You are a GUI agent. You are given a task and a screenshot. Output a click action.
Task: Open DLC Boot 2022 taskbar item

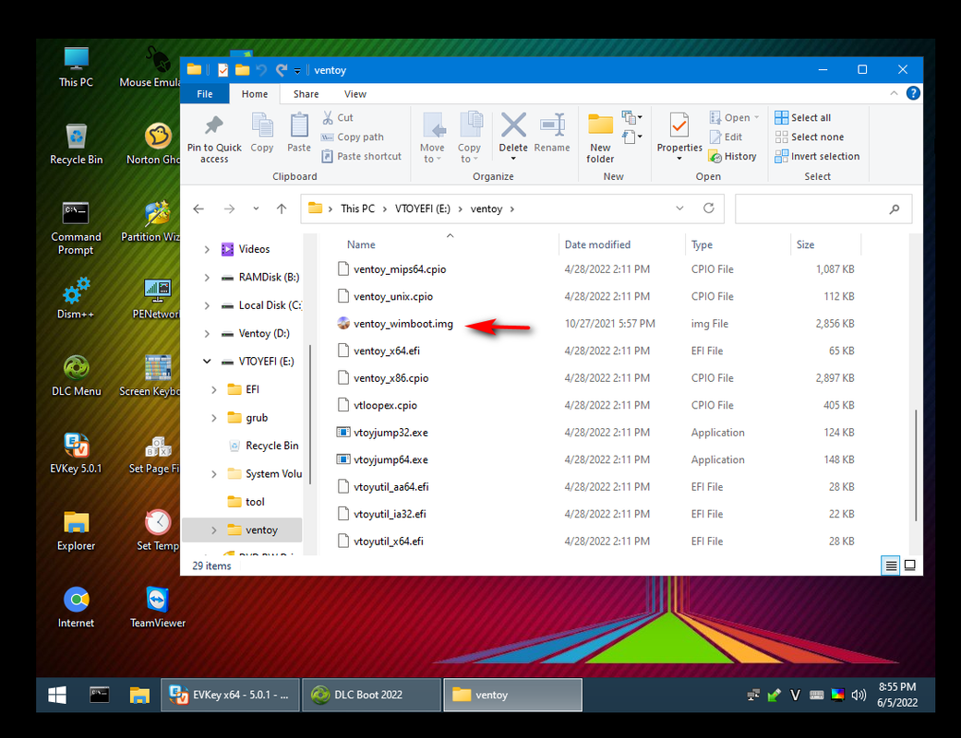coord(371,696)
